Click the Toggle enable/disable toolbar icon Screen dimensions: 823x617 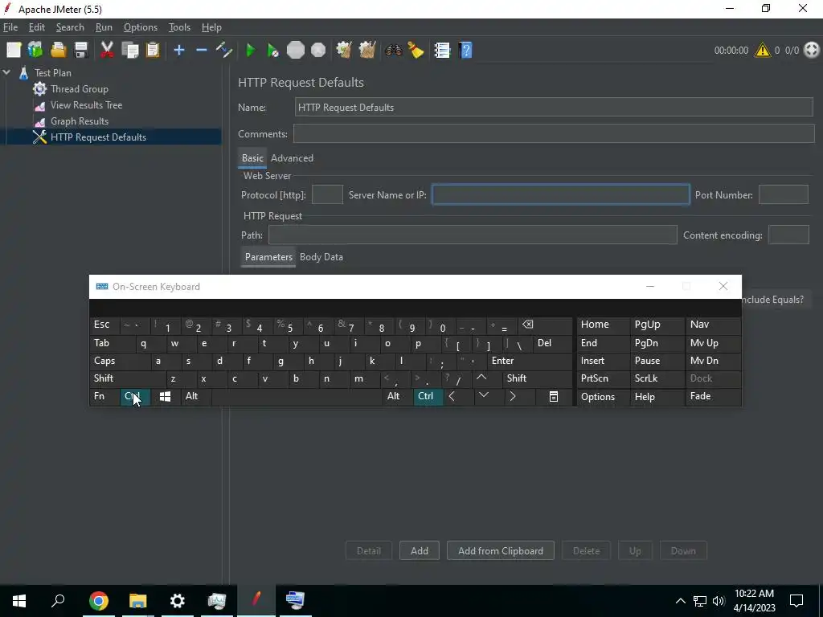coord(224,51)
